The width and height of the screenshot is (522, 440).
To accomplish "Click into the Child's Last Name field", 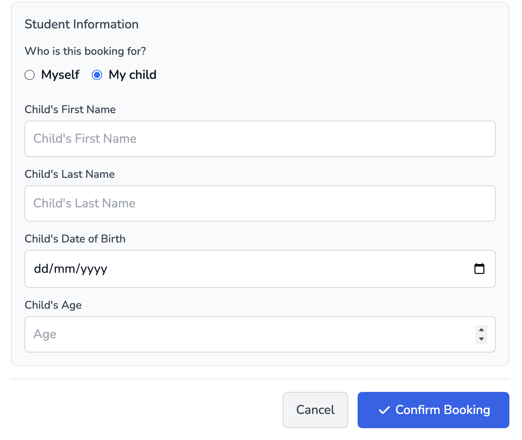I will (x=260, y=203).
